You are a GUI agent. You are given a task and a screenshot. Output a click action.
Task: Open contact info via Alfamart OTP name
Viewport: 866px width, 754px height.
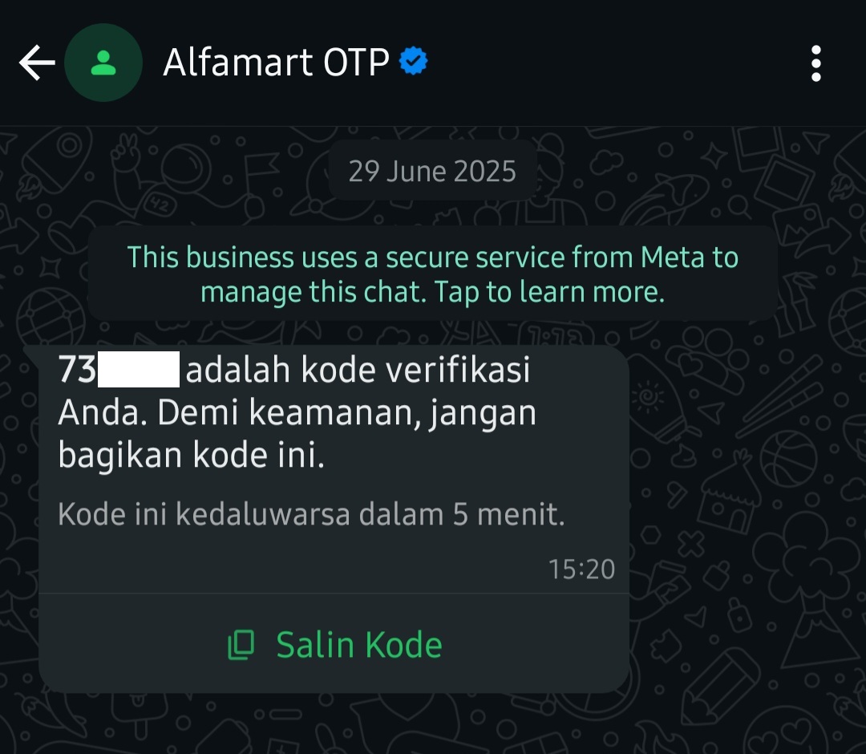coord(276,62)
